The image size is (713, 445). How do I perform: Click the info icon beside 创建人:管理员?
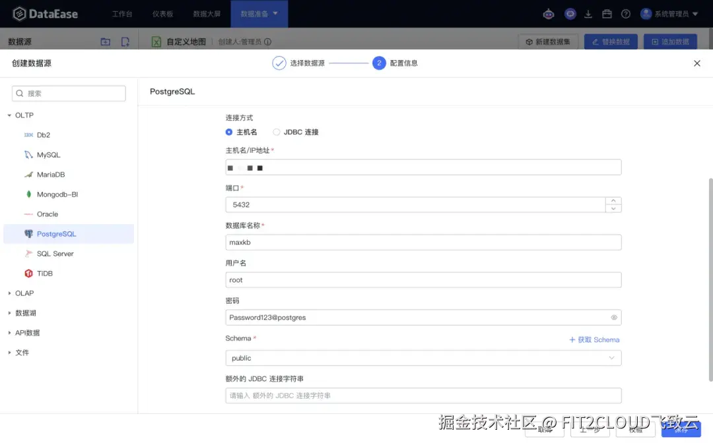click(268, 42)
